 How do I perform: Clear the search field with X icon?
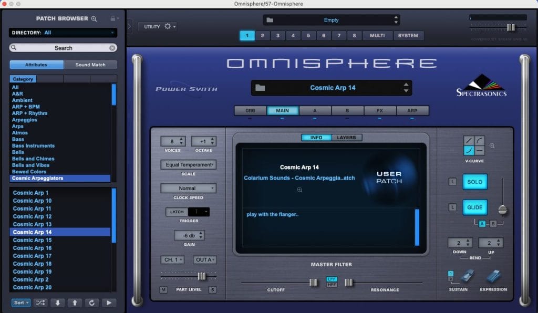click(x=112, y=48)
